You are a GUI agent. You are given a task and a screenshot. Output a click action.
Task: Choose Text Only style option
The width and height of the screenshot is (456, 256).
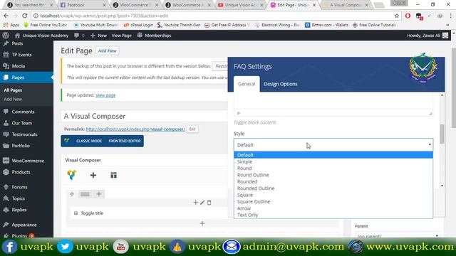click(x=333, y=215)
